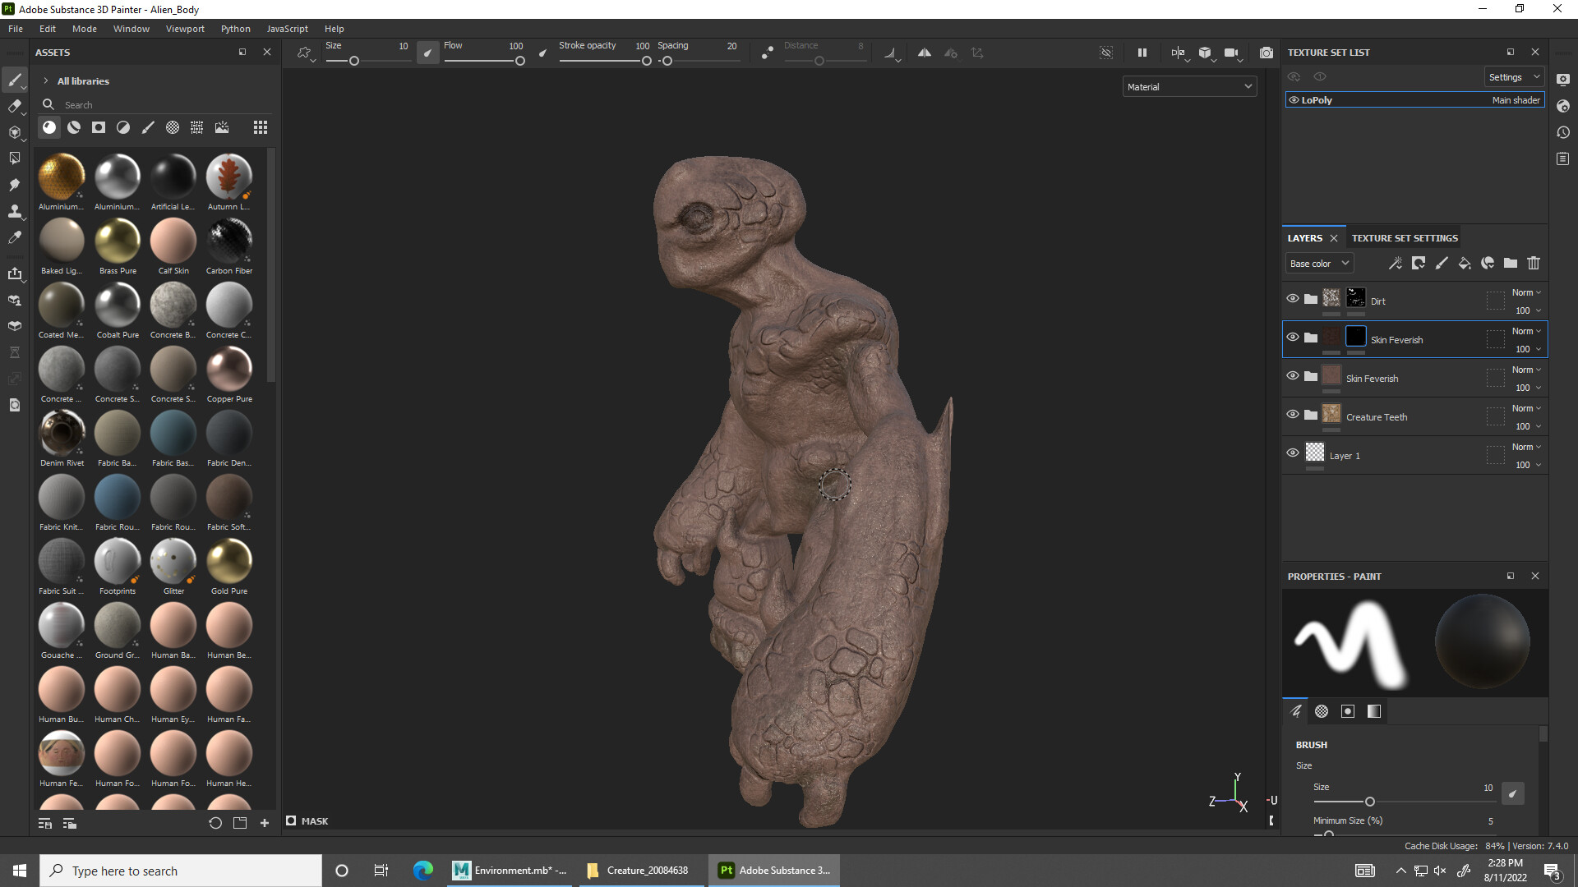Take a viewport screenshot with the camera icon
Image resolution: width=1578 pixels, height=887 pixels.
point(1267,53)
